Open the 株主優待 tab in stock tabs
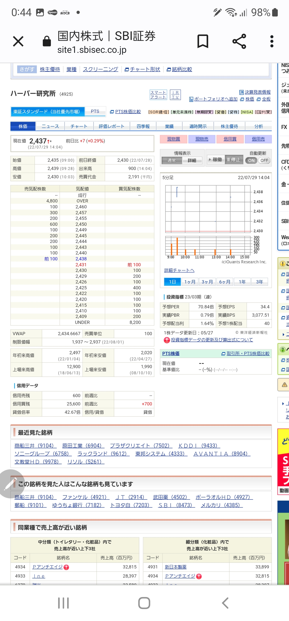This screenshot has height=621, width=289. (x=229, y=126)
